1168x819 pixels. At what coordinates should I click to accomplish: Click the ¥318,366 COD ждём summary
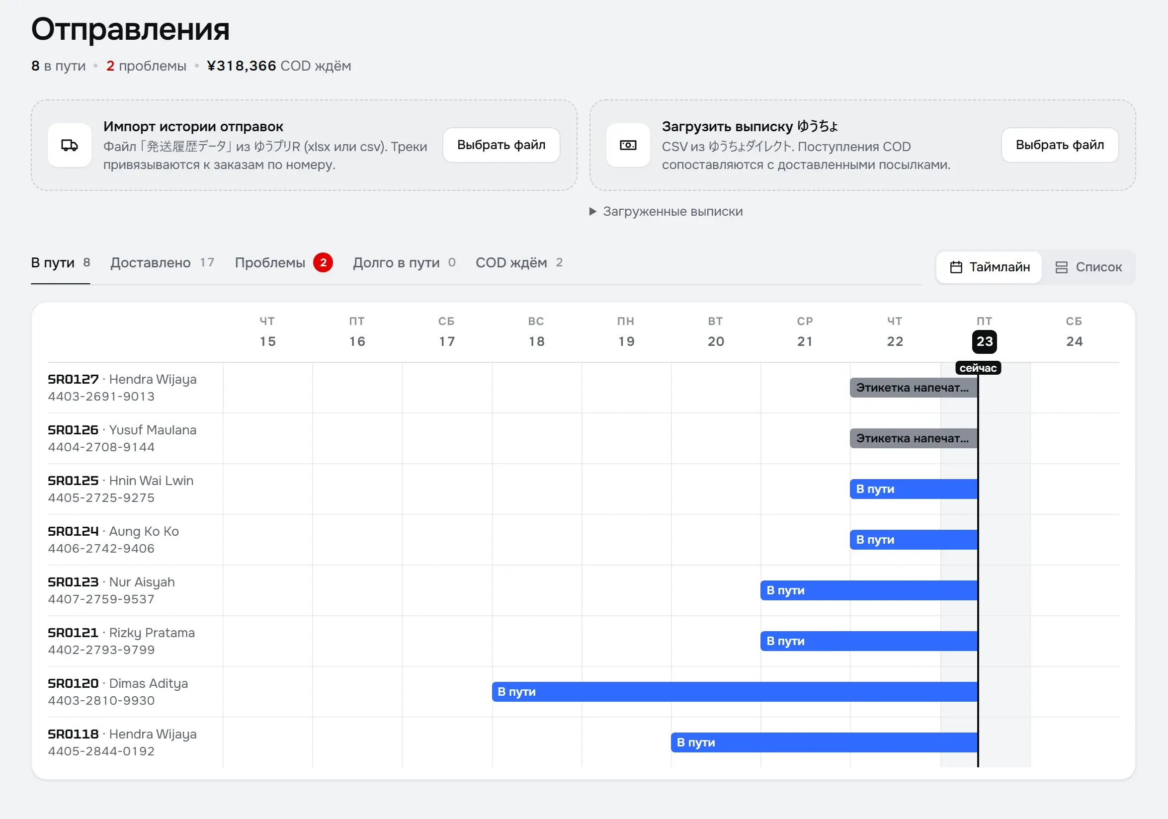pyautogui.click(x=279, y=66)
